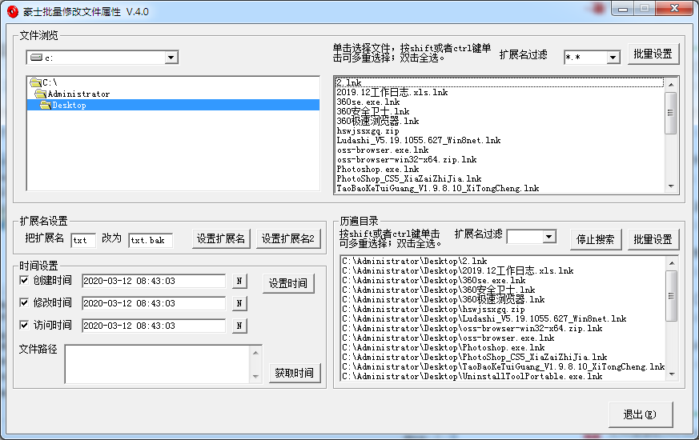Screen dimensions: 699x440
Task: Click the 设置时间 button
Action: tap(288, 283)
